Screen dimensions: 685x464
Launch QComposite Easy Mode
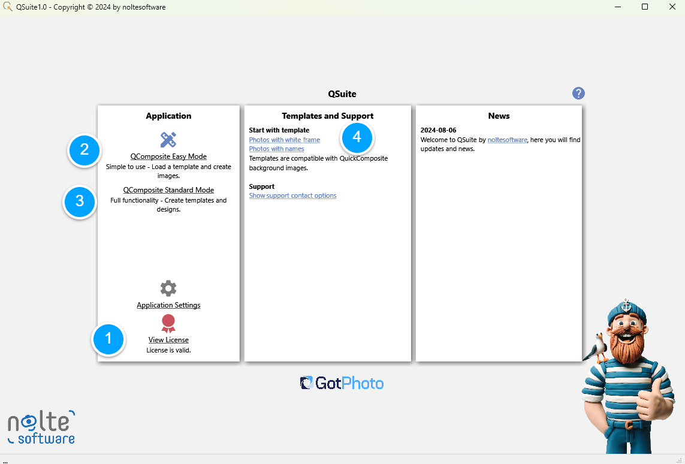[x=168, y=156]
